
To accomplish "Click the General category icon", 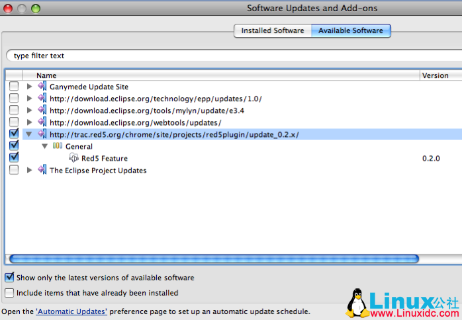I will (58, 145).
